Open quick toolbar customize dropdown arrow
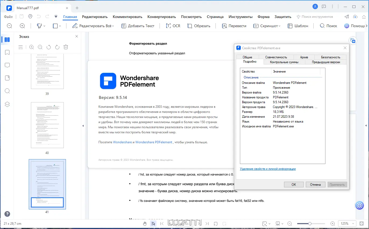369x229 pixels. click(x=56, y=16)
